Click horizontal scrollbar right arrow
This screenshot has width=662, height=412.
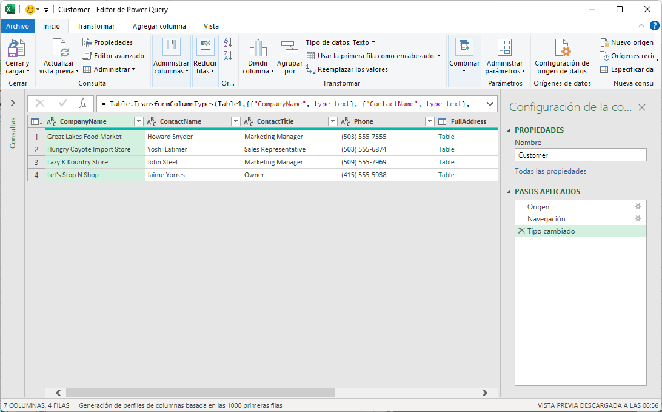484,393
